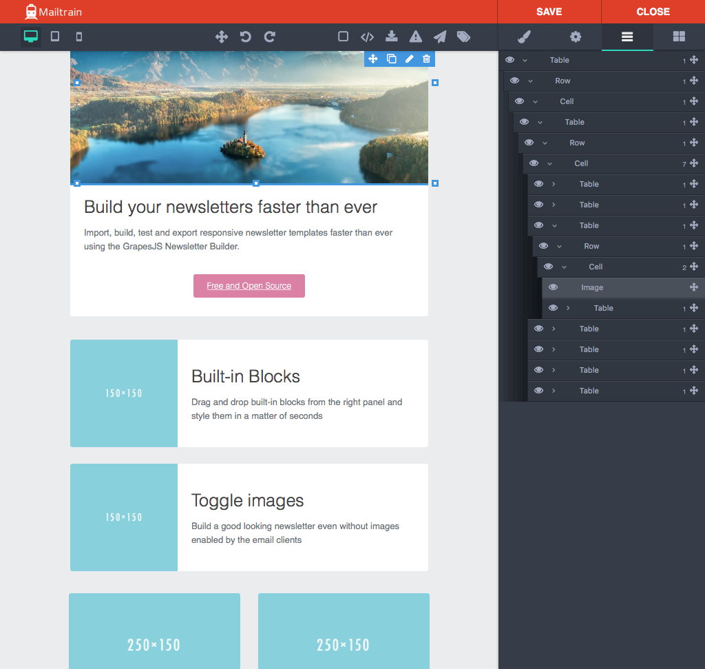Click the send test email icon
Image resolution: width=705 pixels, height=669 pixels.
(439, 37)
